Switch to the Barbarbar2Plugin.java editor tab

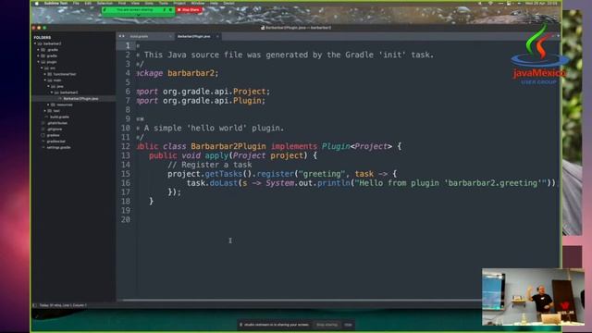(193, 36)
